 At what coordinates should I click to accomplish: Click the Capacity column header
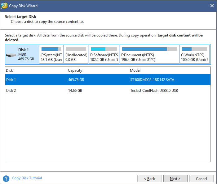98,71
